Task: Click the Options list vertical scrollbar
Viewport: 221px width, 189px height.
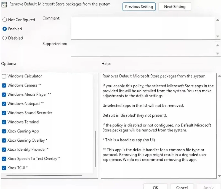Action: [x=95, y=149]
